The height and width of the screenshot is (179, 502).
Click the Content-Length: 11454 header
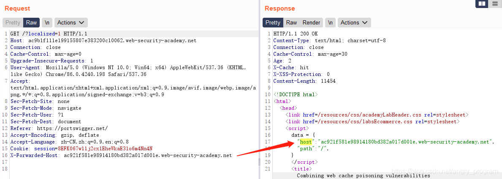(x=304, y=81)
